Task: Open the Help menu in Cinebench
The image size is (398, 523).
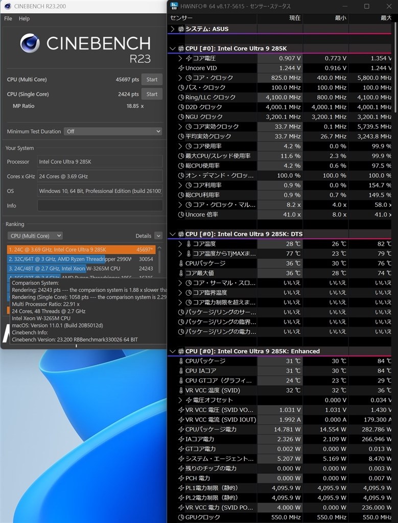Action: pos(24,19)
